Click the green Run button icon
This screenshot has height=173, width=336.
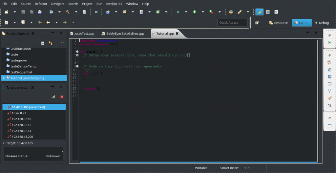coord(195,12)
